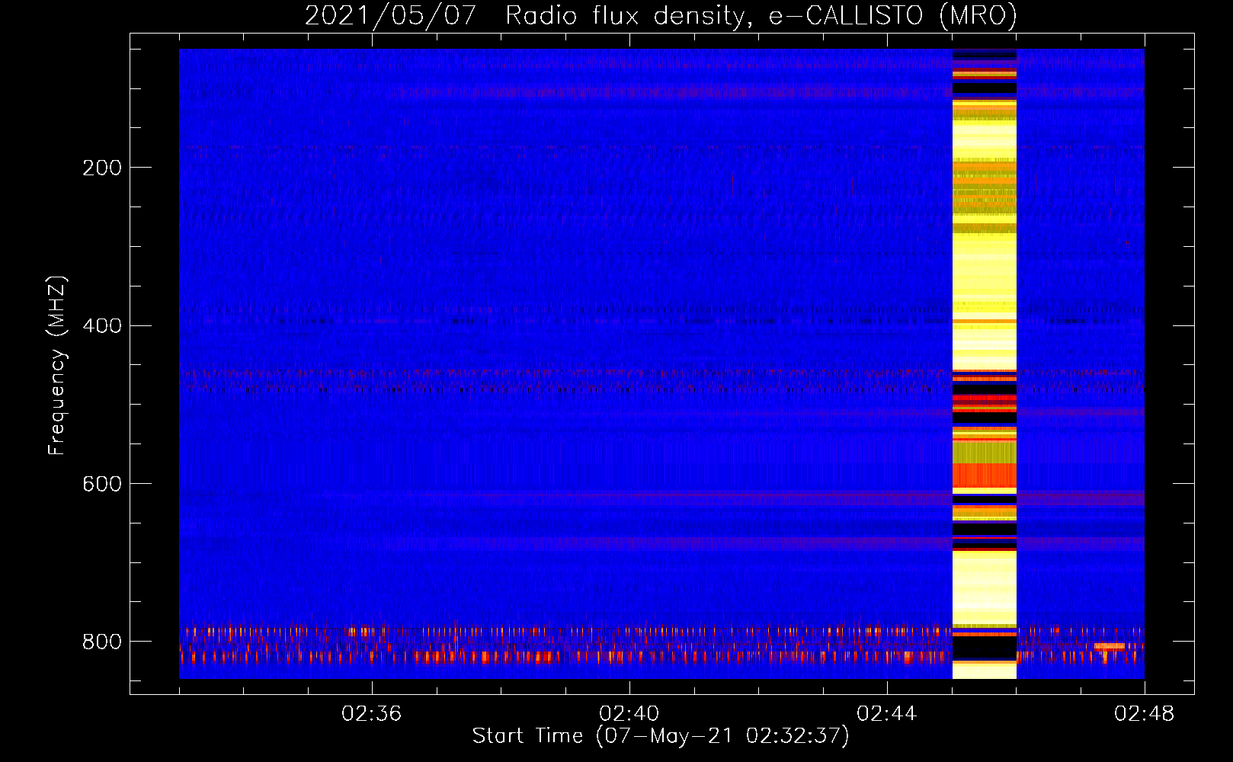Click the orange-red band inside the burst near 600 MHz

pyautogui.click(x=985, y=475)
